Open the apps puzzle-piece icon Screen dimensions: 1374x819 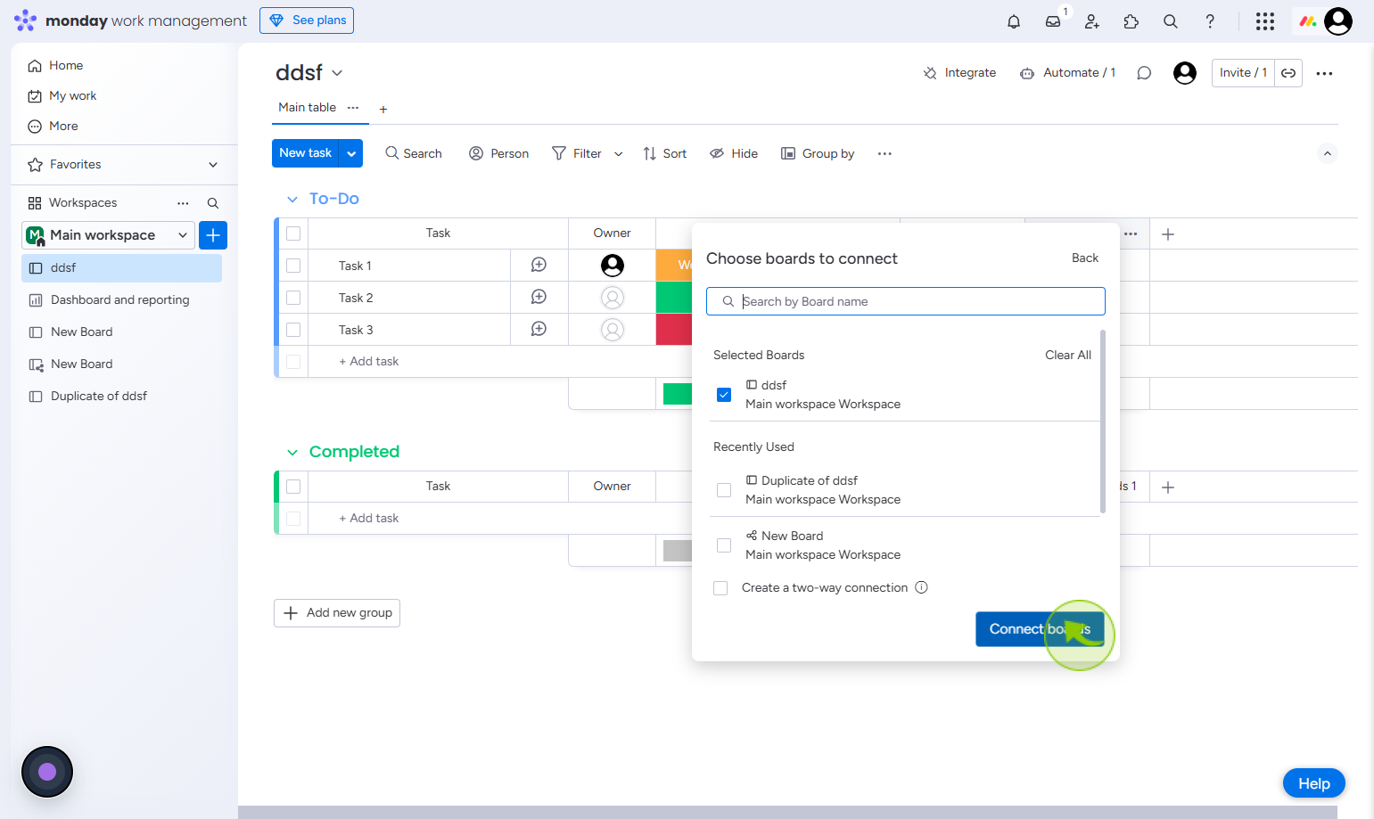(1131, 21)
